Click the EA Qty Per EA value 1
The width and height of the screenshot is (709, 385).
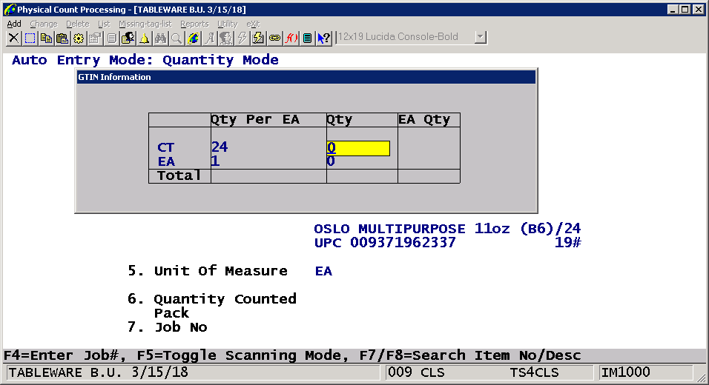tap(215, 161)
